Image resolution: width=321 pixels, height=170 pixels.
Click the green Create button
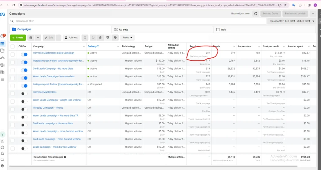[x=18, y=38]
